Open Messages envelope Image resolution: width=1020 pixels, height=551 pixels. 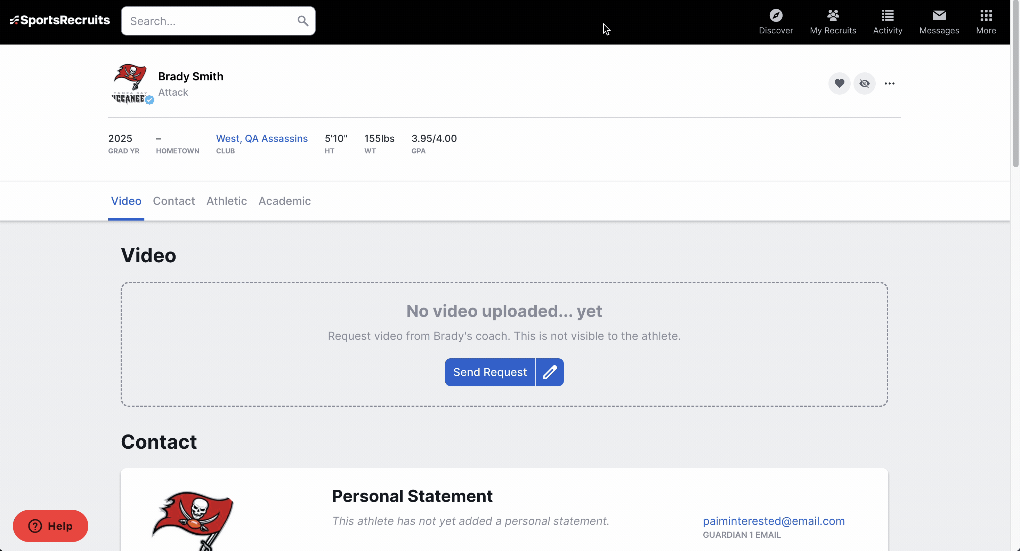click(939, 22)
